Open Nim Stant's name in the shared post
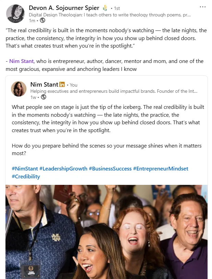Image resolution: width=212 pixels, height=279 pixels. click(x=44, y=84)
